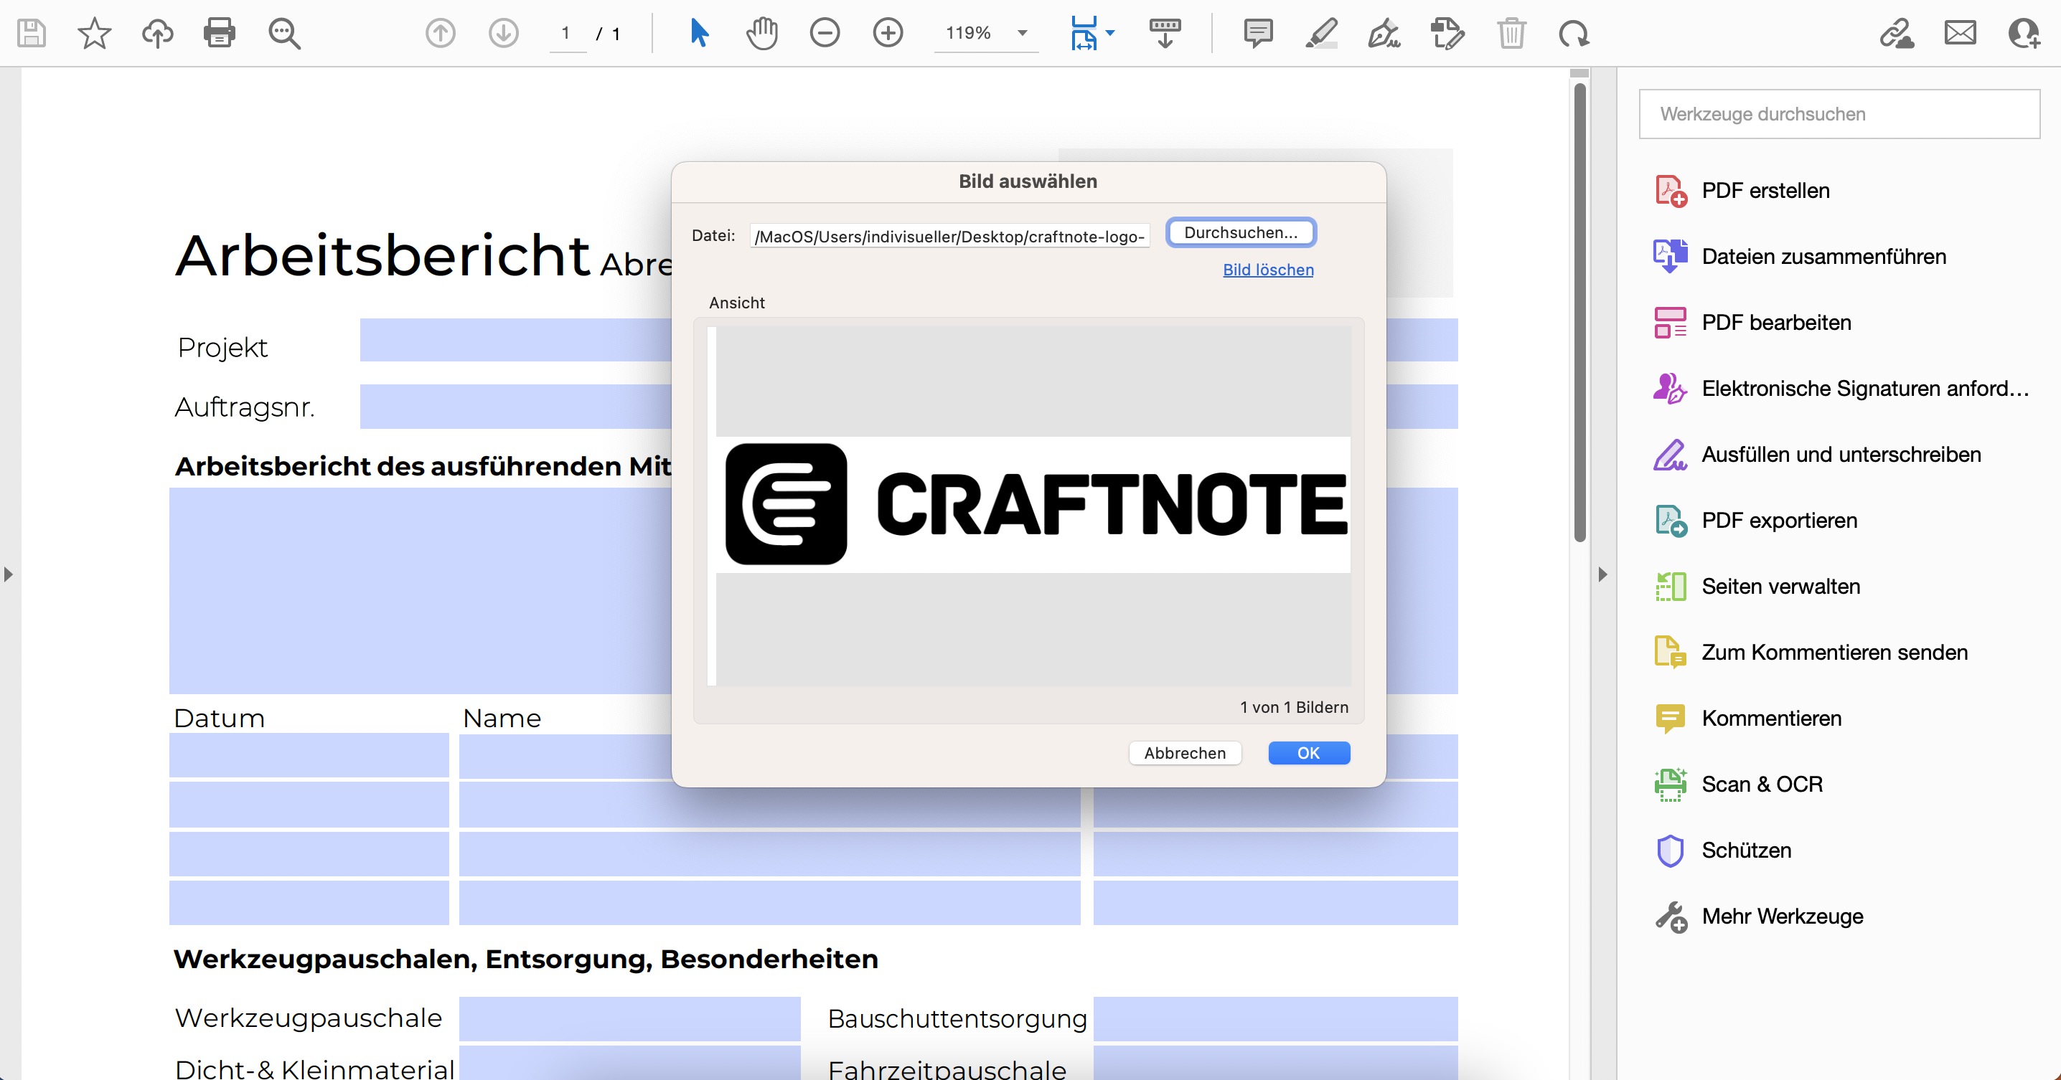Expand the left navigation pane
The image size is (2061, 1080).
(8, 574)
